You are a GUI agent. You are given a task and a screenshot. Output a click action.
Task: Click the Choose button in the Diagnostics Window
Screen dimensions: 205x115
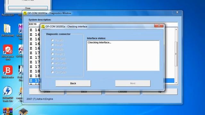[x=122, y=92]
